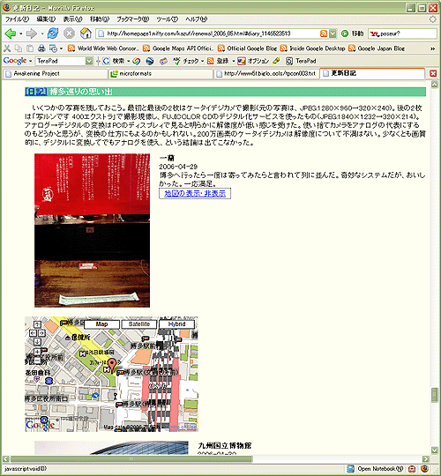The height and width of the screenshot is (476, 441).
Task: Click the map pan up arrow
Action: pyautogui.click(x=37, y=324)
